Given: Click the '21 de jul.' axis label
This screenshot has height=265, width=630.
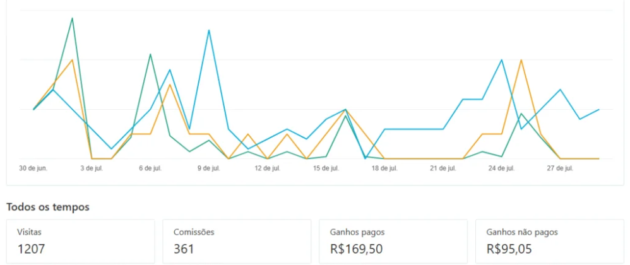Looking at the screenshot, I should click(443, 168).
